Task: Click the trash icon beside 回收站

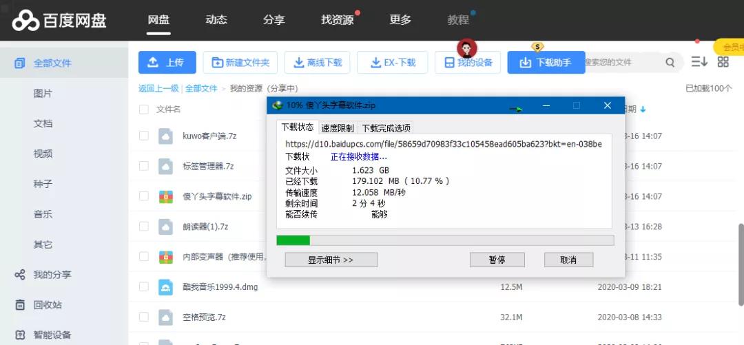Action: pyautogui.click(x=19, y=304)
